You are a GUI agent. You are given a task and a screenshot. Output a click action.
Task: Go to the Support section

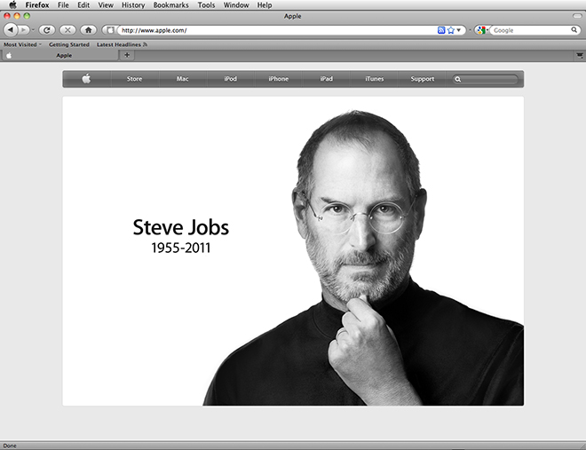coord(423,79)
